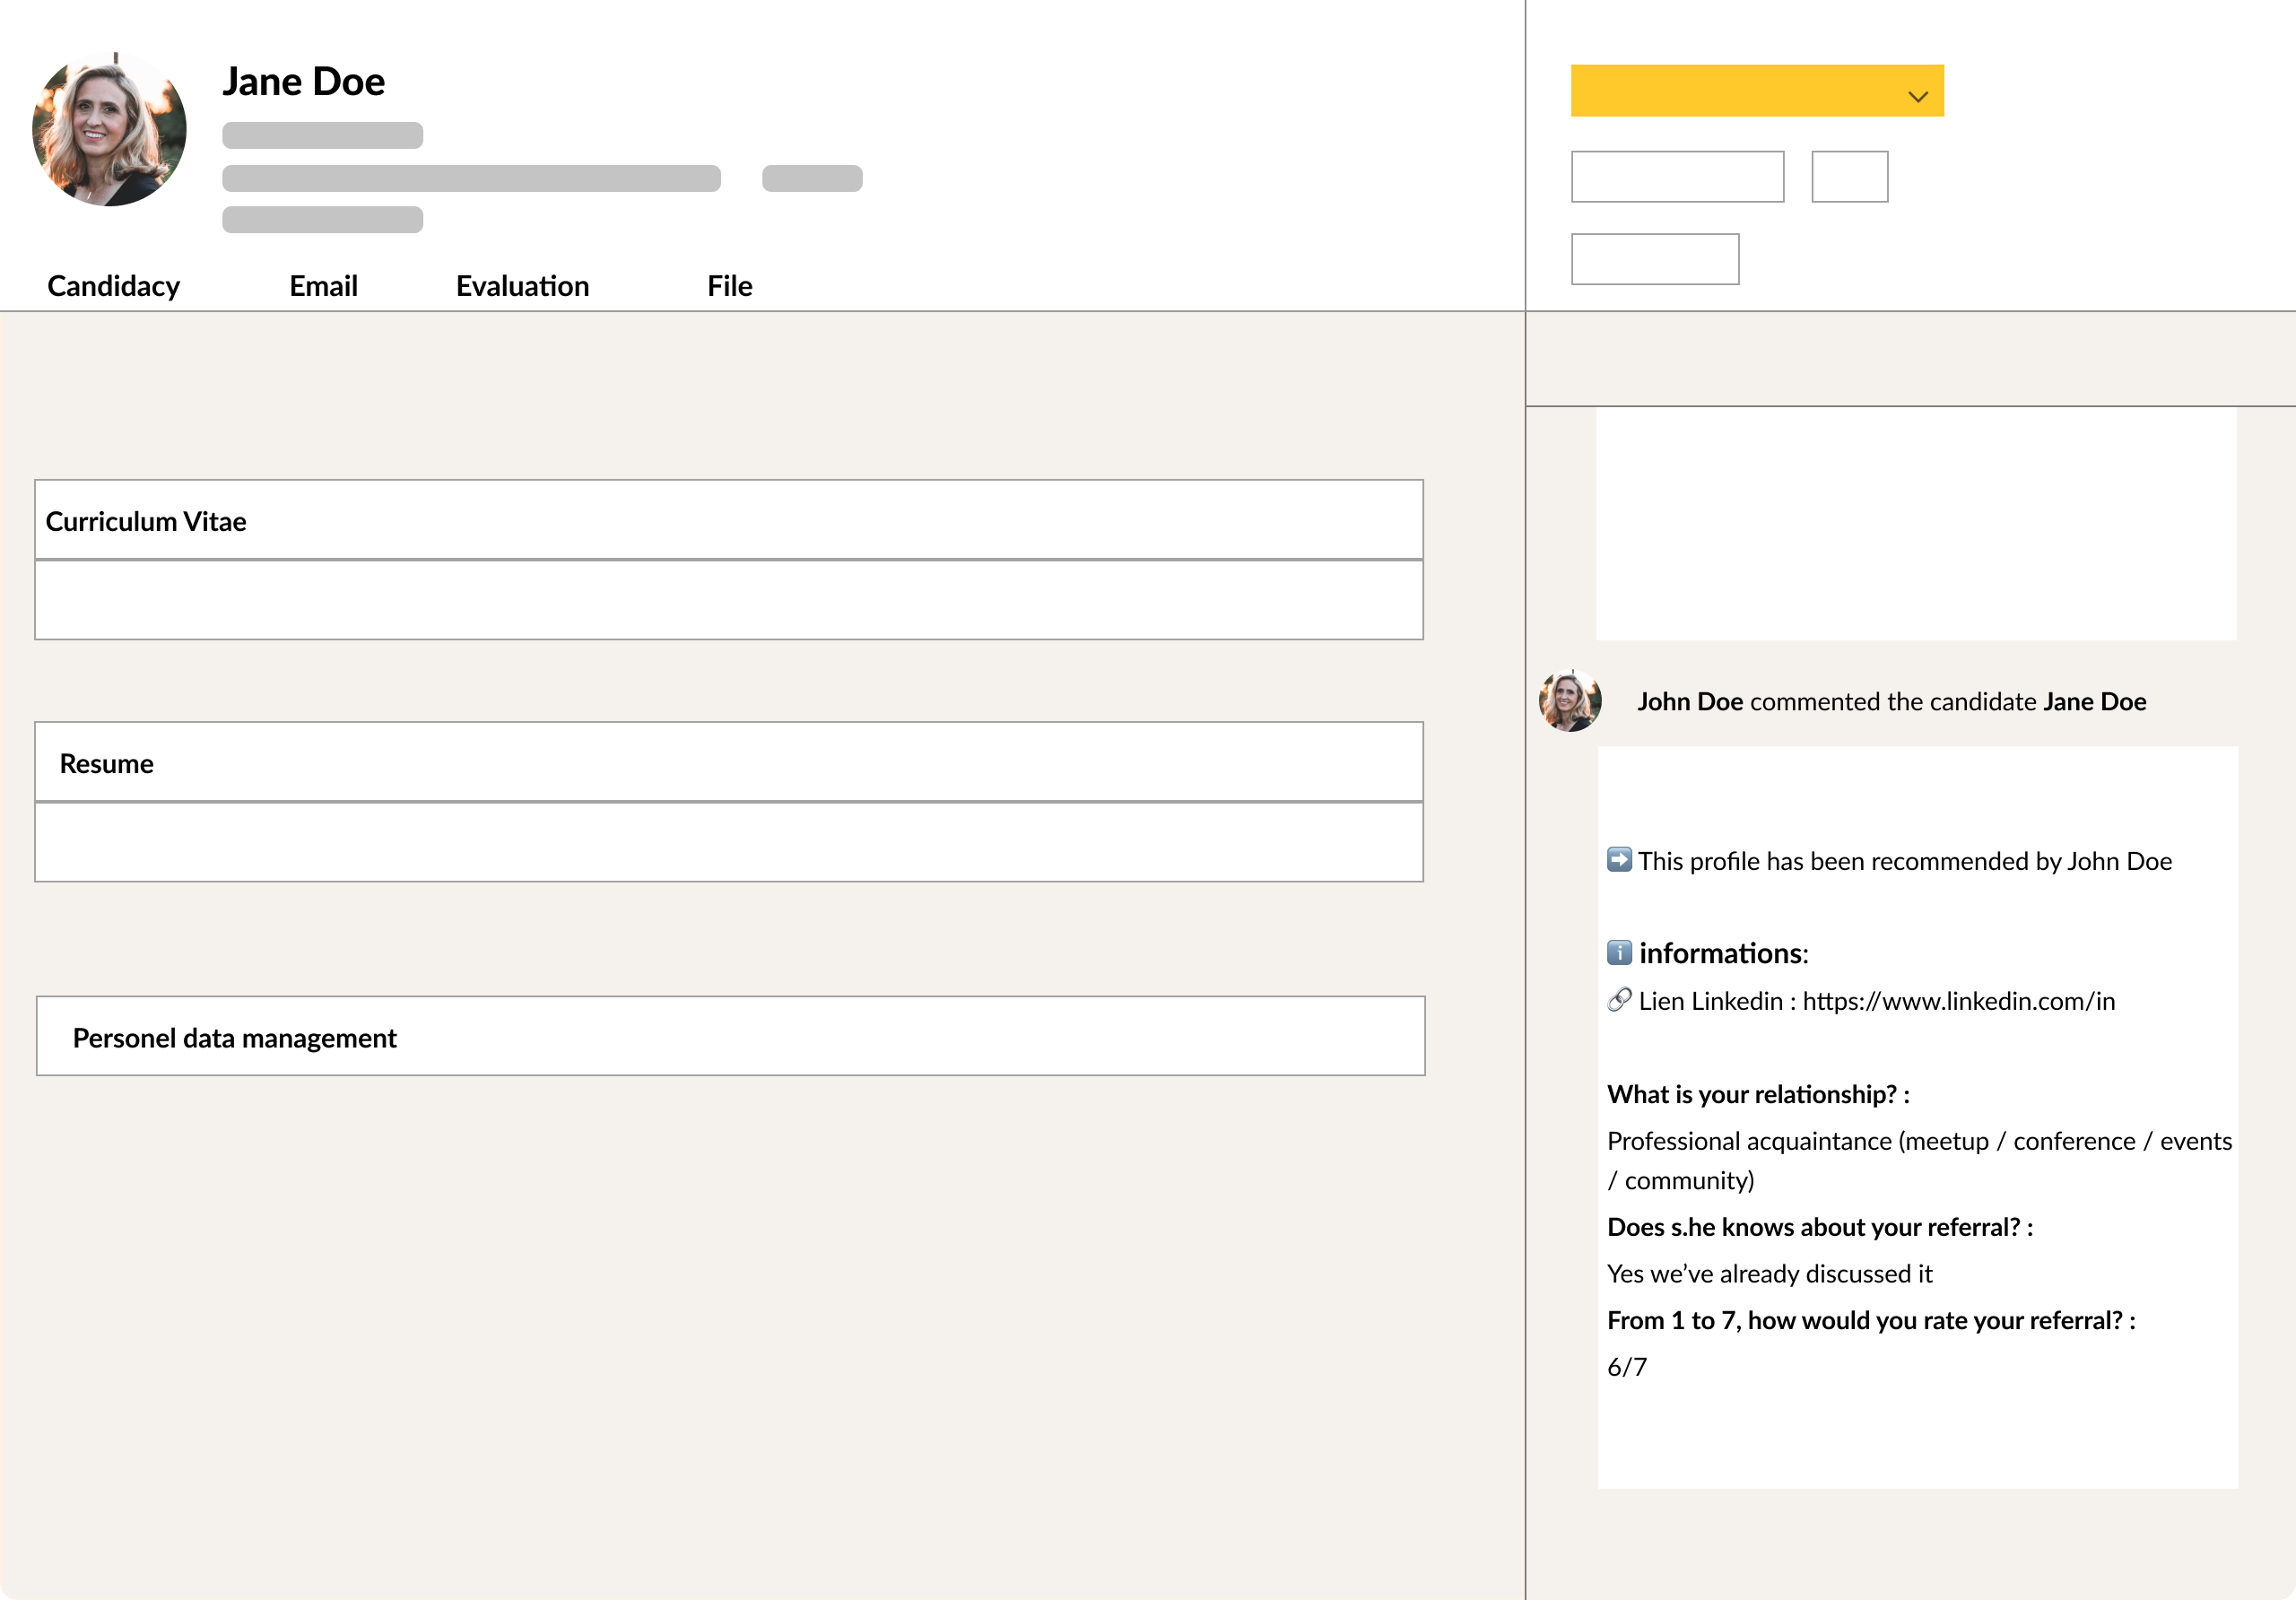
Task: Click inside the empty comment box above John Doe
Action: 1915,523
